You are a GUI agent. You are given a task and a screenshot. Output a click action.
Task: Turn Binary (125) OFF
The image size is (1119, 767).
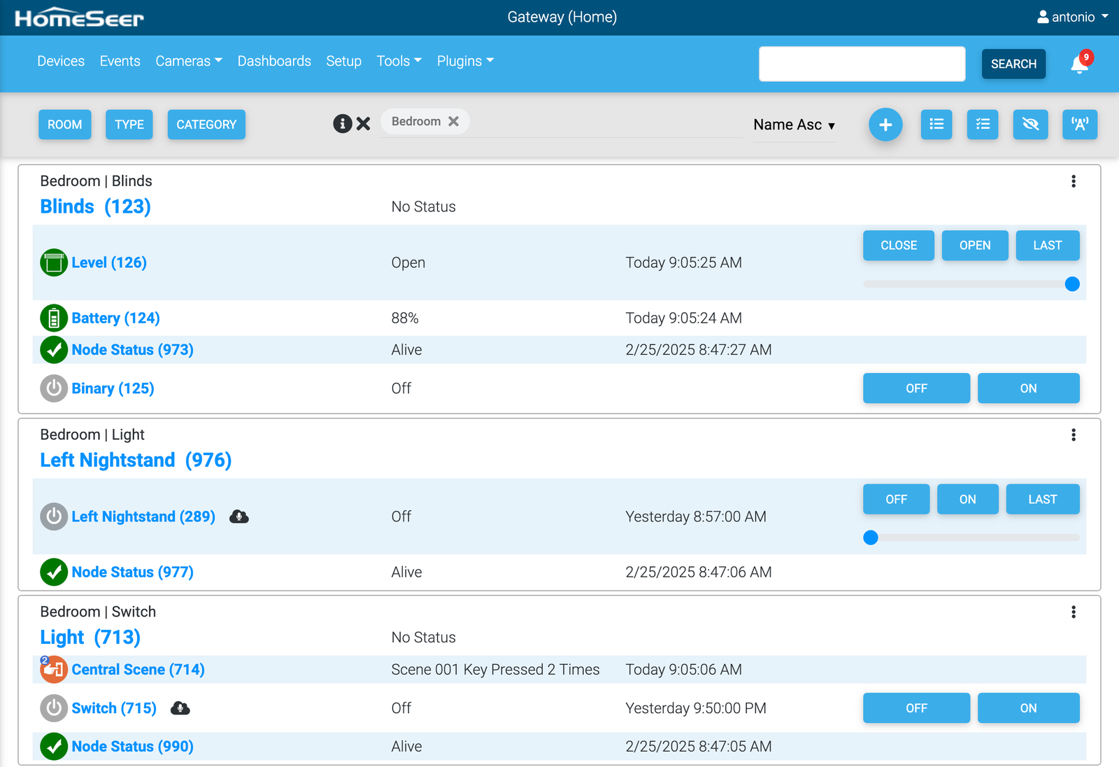(x=916, y=388)
